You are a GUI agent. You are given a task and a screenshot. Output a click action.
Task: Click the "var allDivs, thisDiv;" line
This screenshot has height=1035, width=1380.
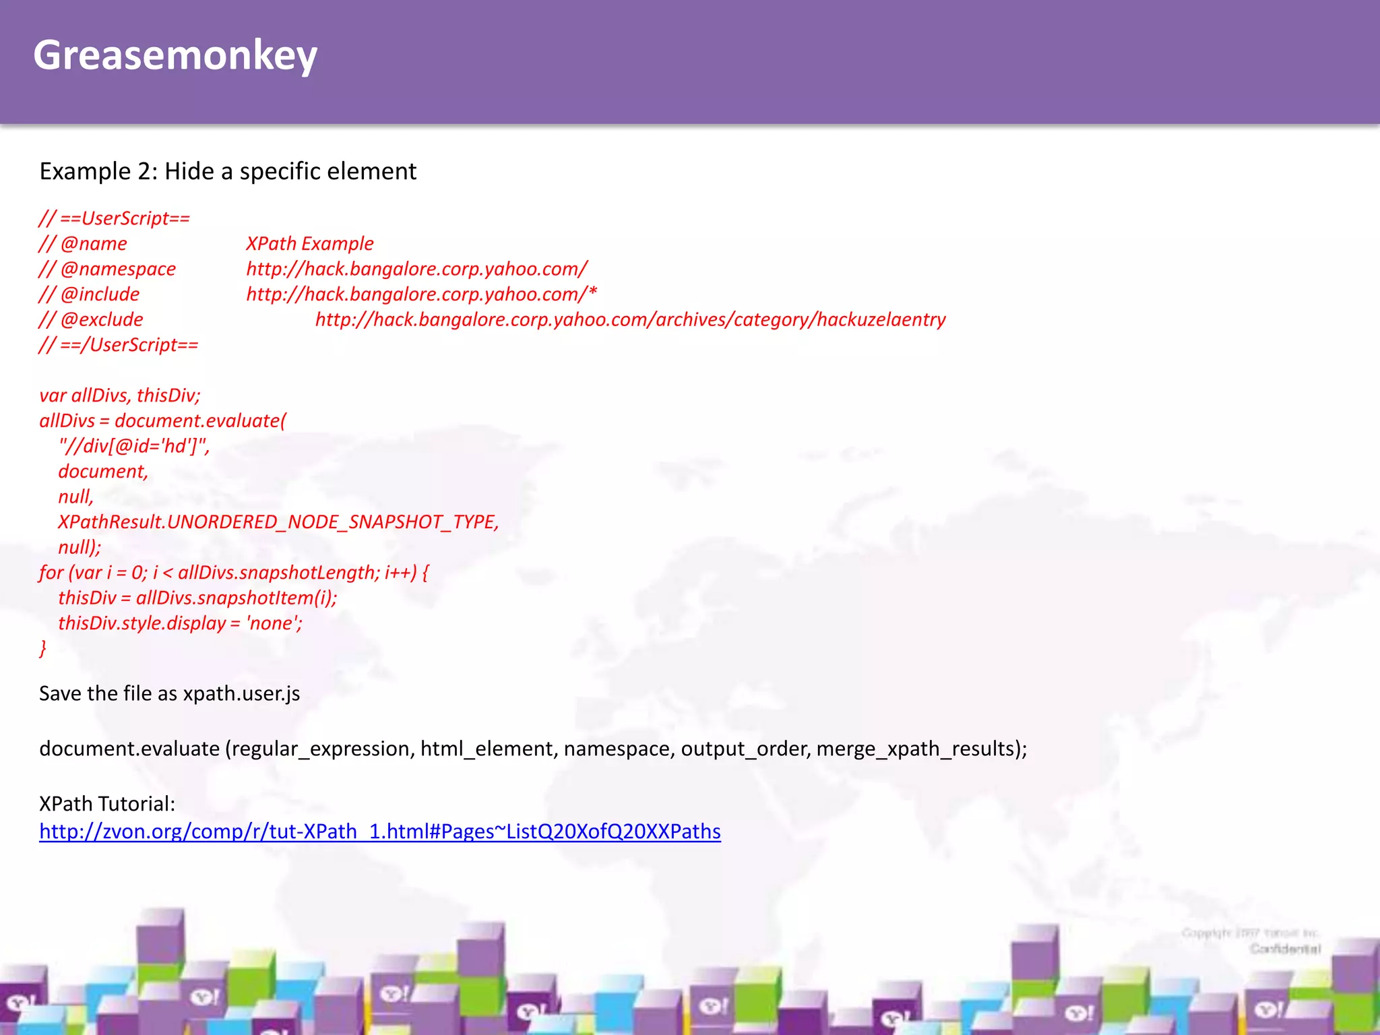pyautogui.click(x=120, y=395)
